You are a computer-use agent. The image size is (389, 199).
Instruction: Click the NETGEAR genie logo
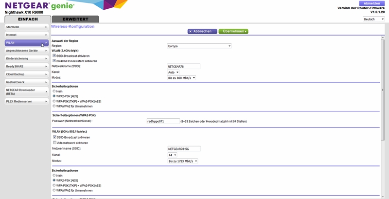click(x=39, y=5)
